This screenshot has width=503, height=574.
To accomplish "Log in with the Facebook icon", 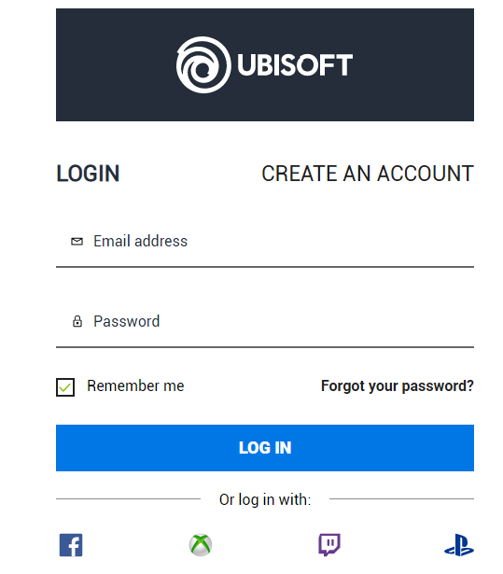I will [71, 545].
